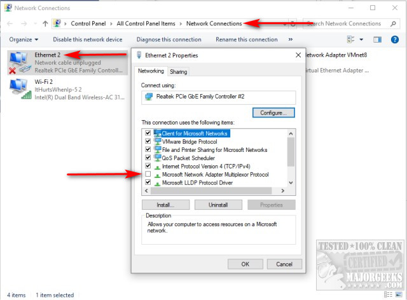Select Control Panel in the breadcrumb path

[x=88, y=24]
